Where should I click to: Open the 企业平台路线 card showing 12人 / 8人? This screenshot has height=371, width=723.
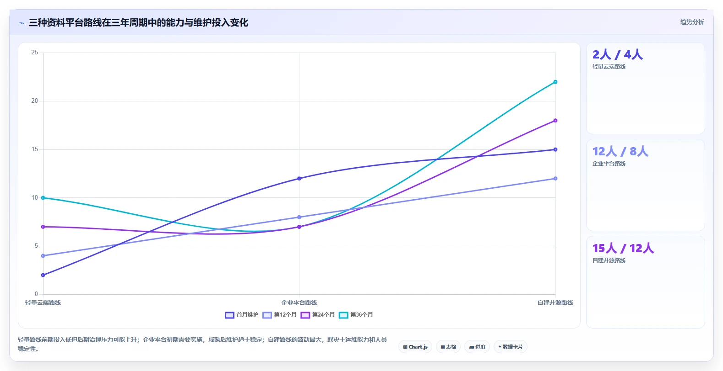pos(646,185)
